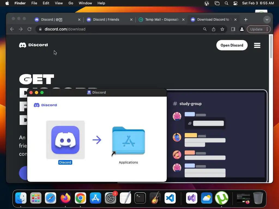
Task: Click the attachment paperclip in study-group preview
Action: click(x=190, y=123)
